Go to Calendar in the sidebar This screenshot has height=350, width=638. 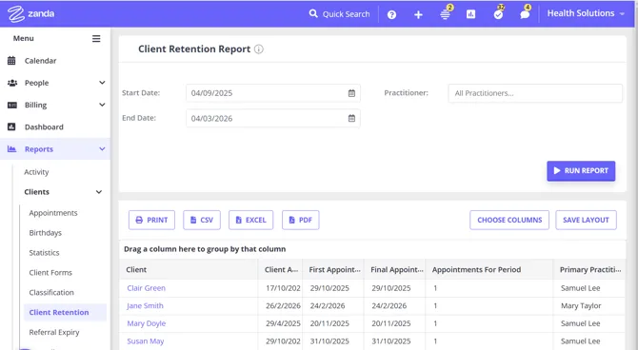pos(40,61)
